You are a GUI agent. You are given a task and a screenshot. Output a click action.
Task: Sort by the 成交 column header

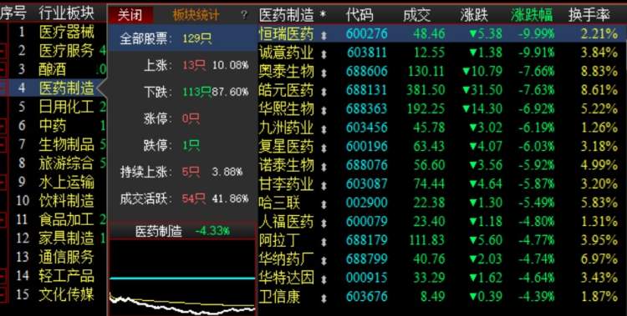[x=416, y=15]
